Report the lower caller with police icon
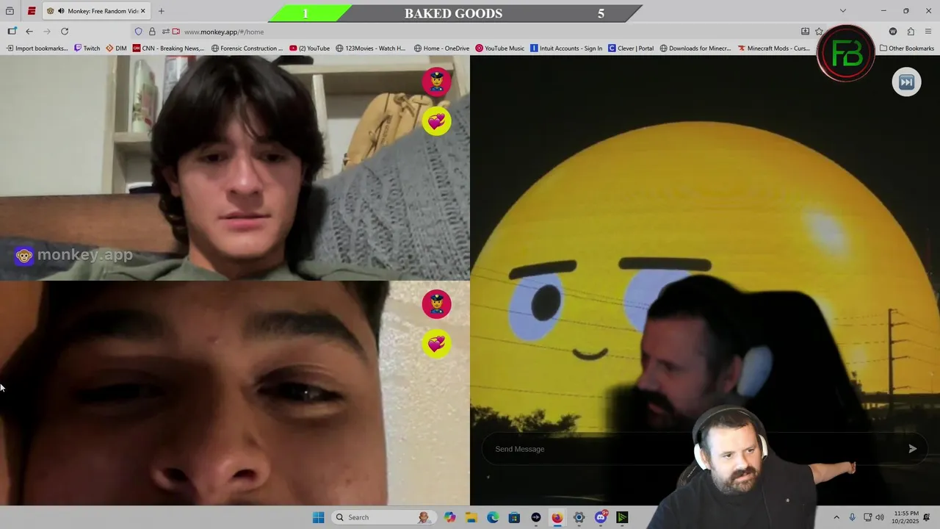The height and width of the screenshot is (529, 940). pos(436,304)
